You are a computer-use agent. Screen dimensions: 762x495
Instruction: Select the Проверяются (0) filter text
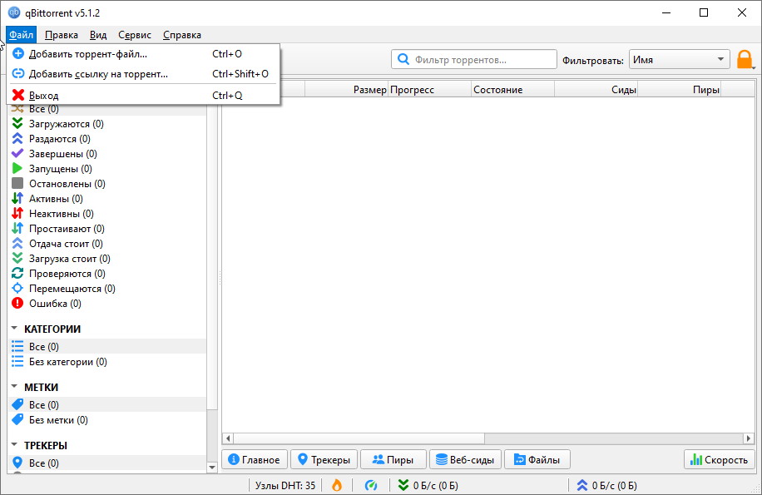(67, 274)
